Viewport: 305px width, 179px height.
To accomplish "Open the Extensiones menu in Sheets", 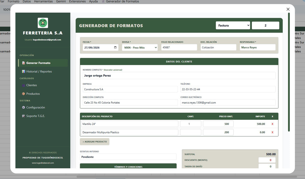I will (78, 2).
